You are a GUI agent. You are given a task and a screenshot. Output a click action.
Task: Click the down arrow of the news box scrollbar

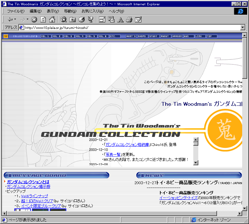pos(196,163)
